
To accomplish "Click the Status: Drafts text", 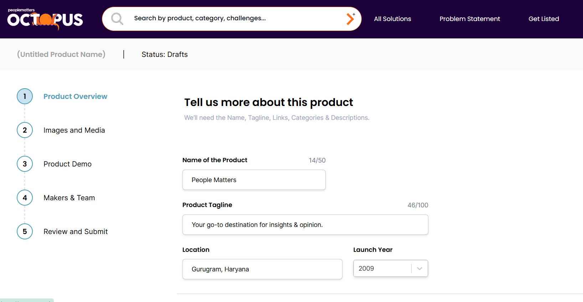I will click(165, 54).
